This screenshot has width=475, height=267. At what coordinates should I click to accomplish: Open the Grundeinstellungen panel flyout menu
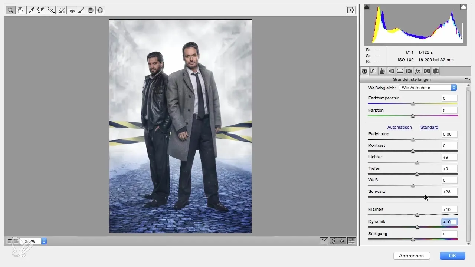pyautogui.click(x=467, y=79)
